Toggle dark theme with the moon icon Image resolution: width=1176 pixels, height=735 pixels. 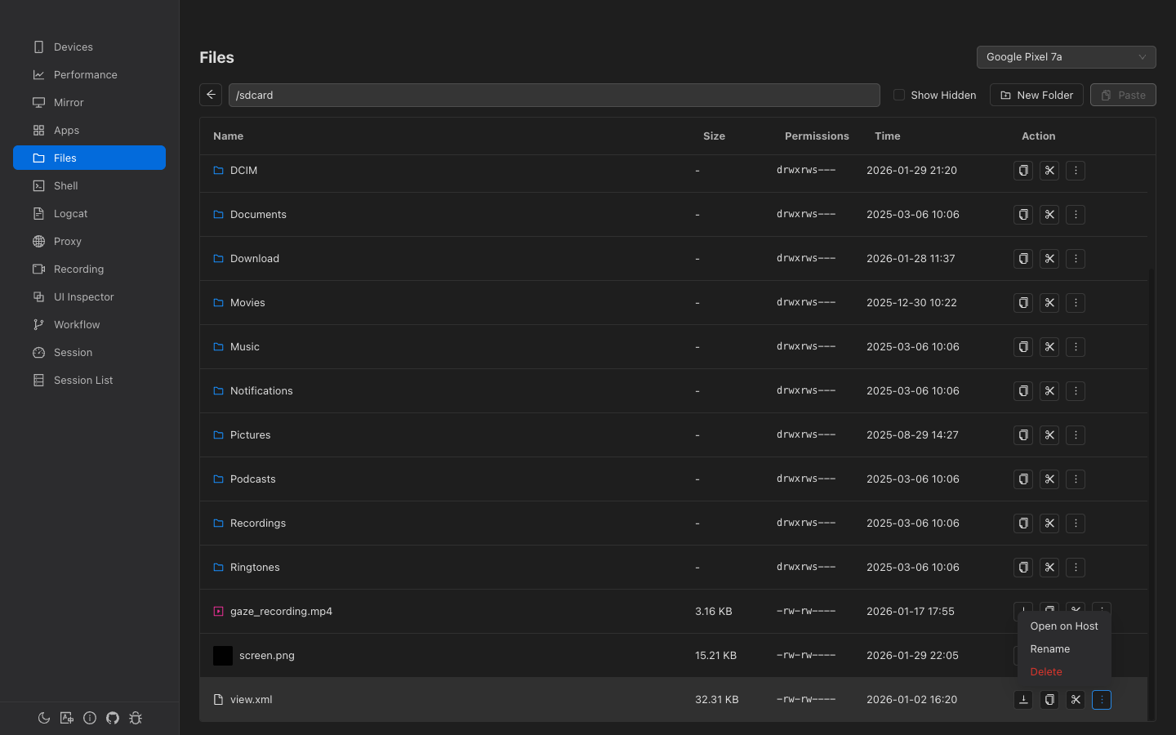click(43, 718)
